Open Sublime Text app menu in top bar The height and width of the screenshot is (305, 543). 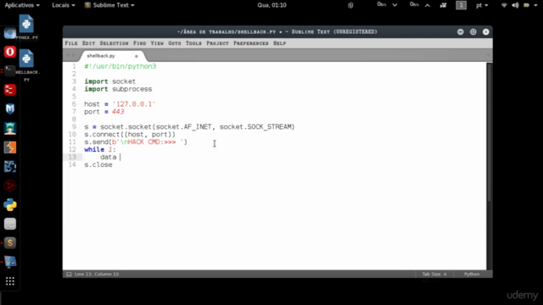point(109,5)
